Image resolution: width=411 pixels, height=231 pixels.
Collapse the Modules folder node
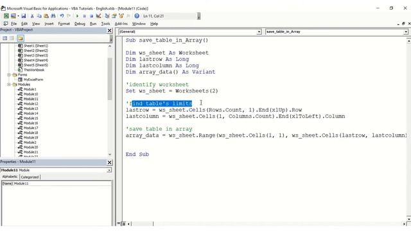coord(9,84)
